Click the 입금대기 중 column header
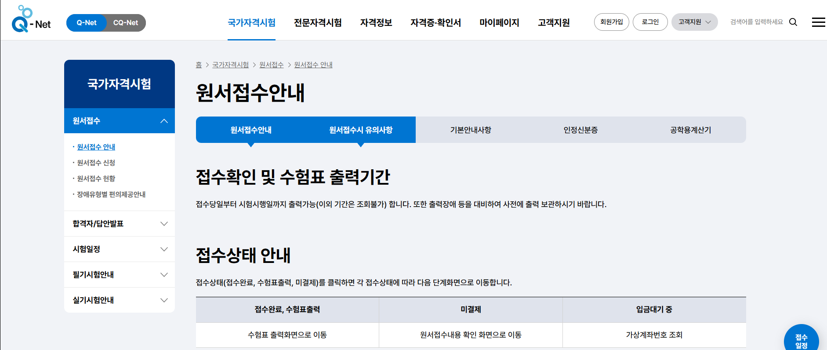Image resolution: width=827 pixels, height=350 pixels. [x=654, y=310]
